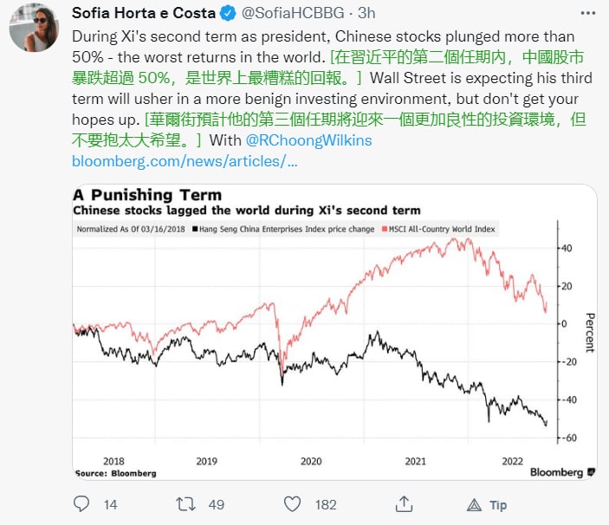Image resolution: width=609 pixels, height=525 pixels.
Task: Open the bloomberg.com news article link
Action: [x=184, y=161]
